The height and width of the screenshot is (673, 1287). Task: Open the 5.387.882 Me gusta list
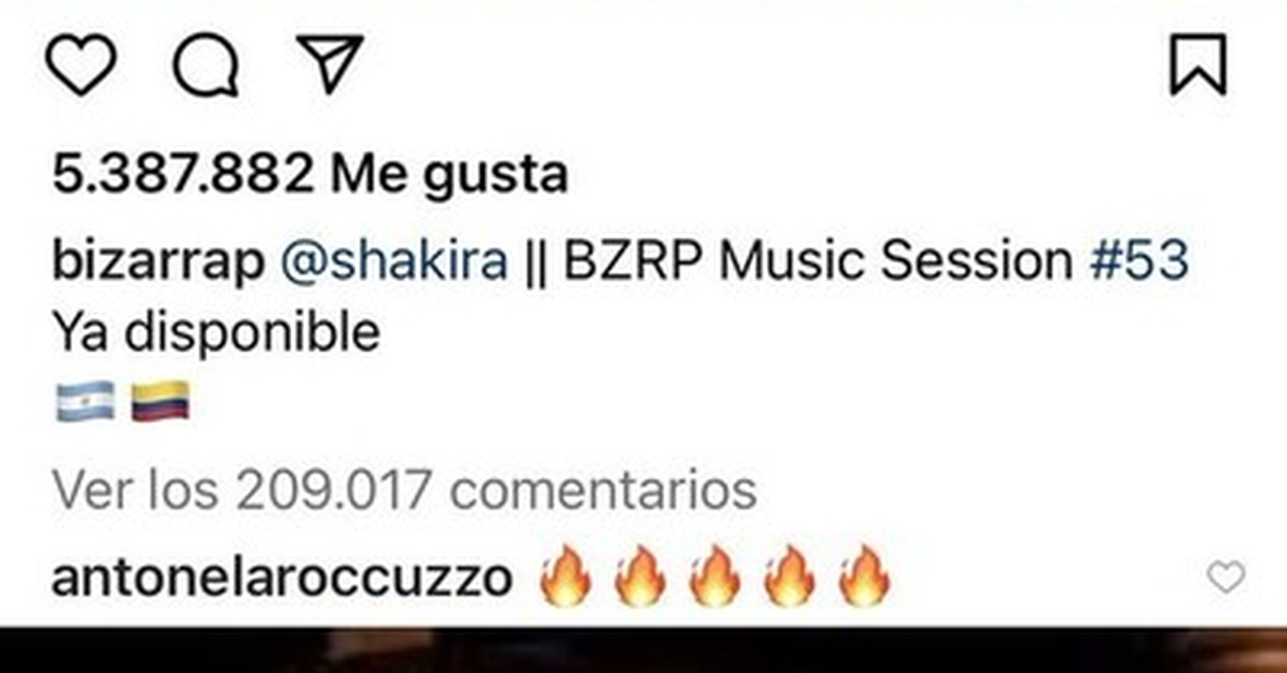[x=310, y=174]
